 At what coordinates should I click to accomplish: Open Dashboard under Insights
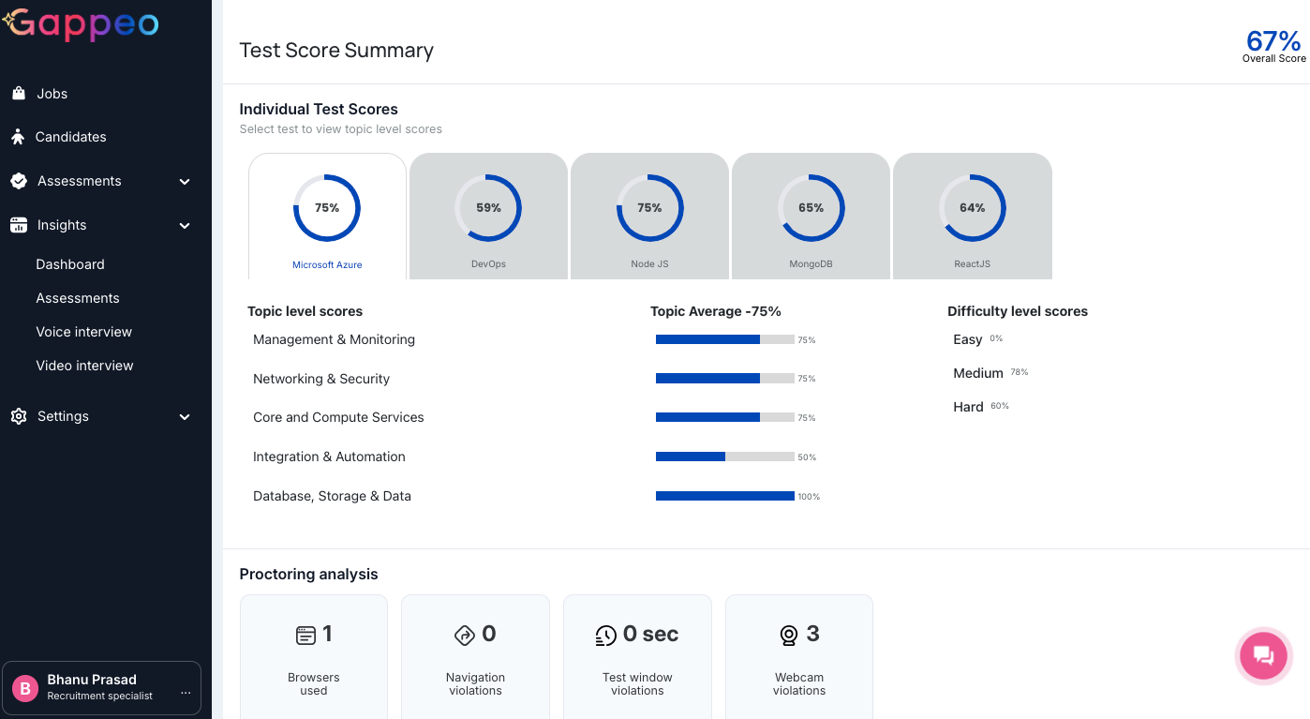70,264
